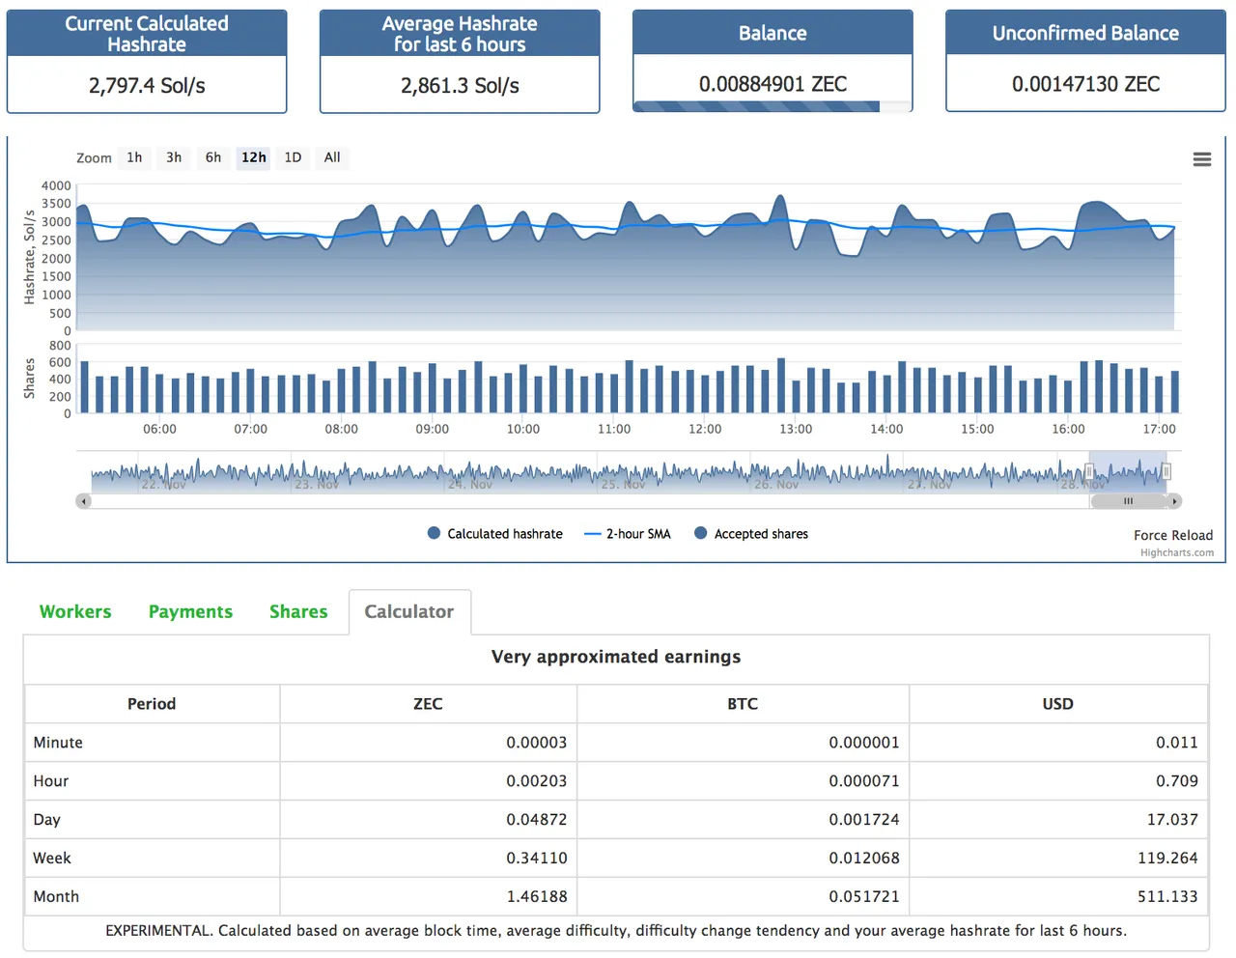This screenshot has width=1236, height=958.
Task: Show All data in chart zoom
Action: tap(332, 157)
